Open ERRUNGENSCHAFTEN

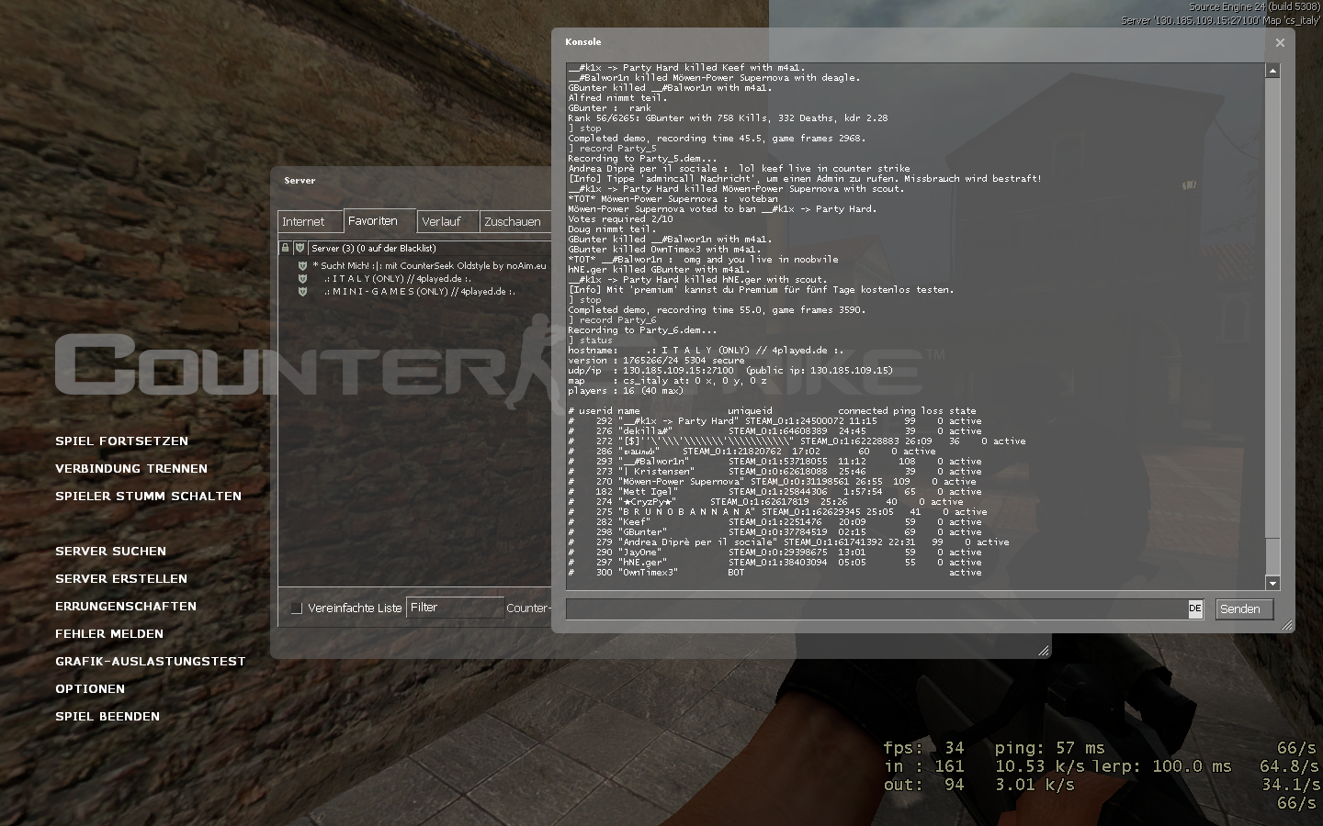[x=126, y=606]
